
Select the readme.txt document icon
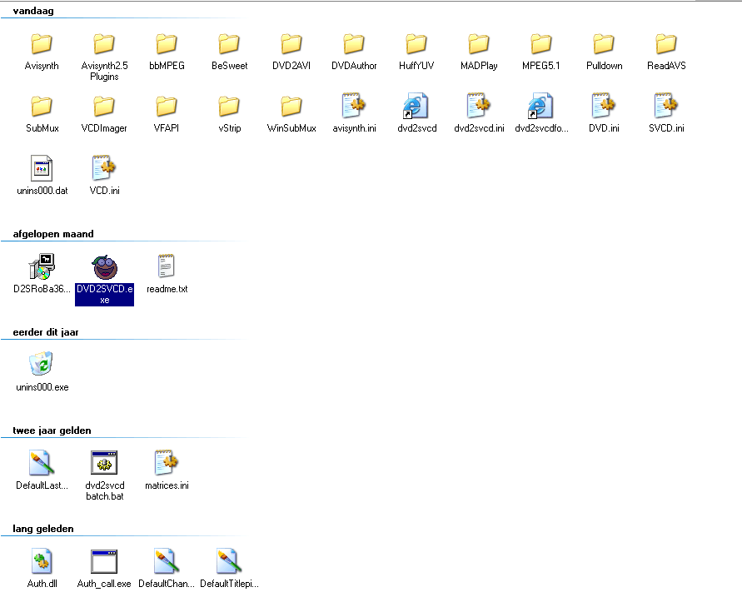tap(167, 266)
